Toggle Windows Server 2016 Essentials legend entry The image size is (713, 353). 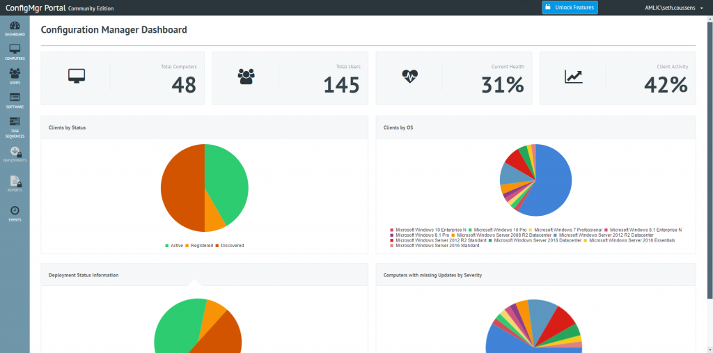(629, 240)
